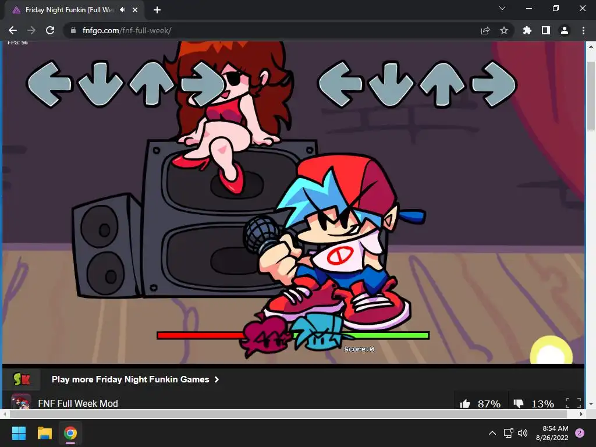Click the FPS counter text
Image resolution: width=596 pixels, height=447 pixels.
[17, 42]
